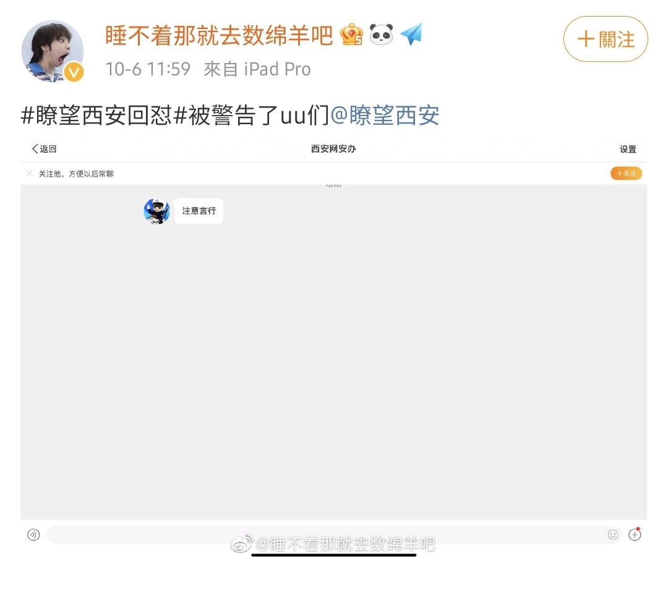Select the 注意言行 message bubble
Viewport: 668px width, 590px height.
point(199,211)
